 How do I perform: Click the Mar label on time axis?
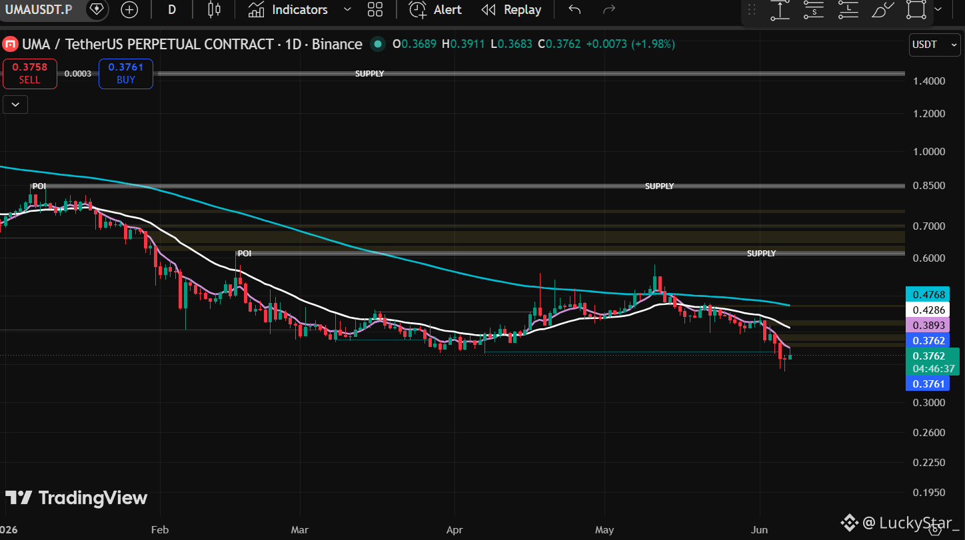click(x=301, y=530)
